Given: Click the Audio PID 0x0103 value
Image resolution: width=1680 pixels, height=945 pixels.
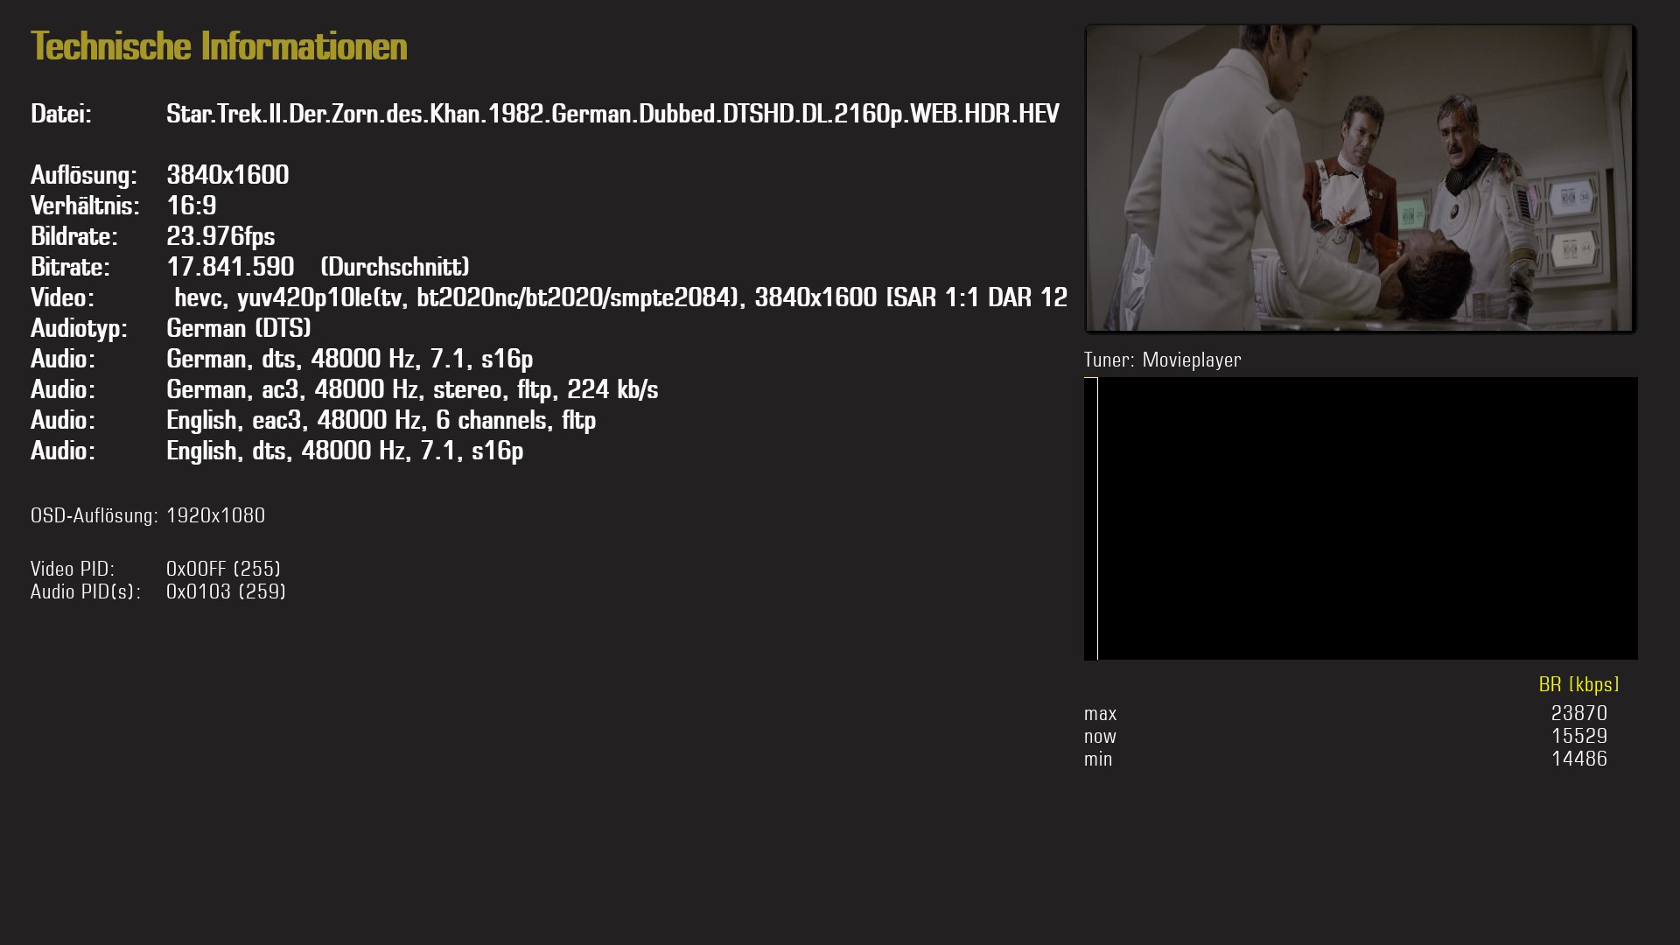Looking at the screenshot, I should point(226,591).
